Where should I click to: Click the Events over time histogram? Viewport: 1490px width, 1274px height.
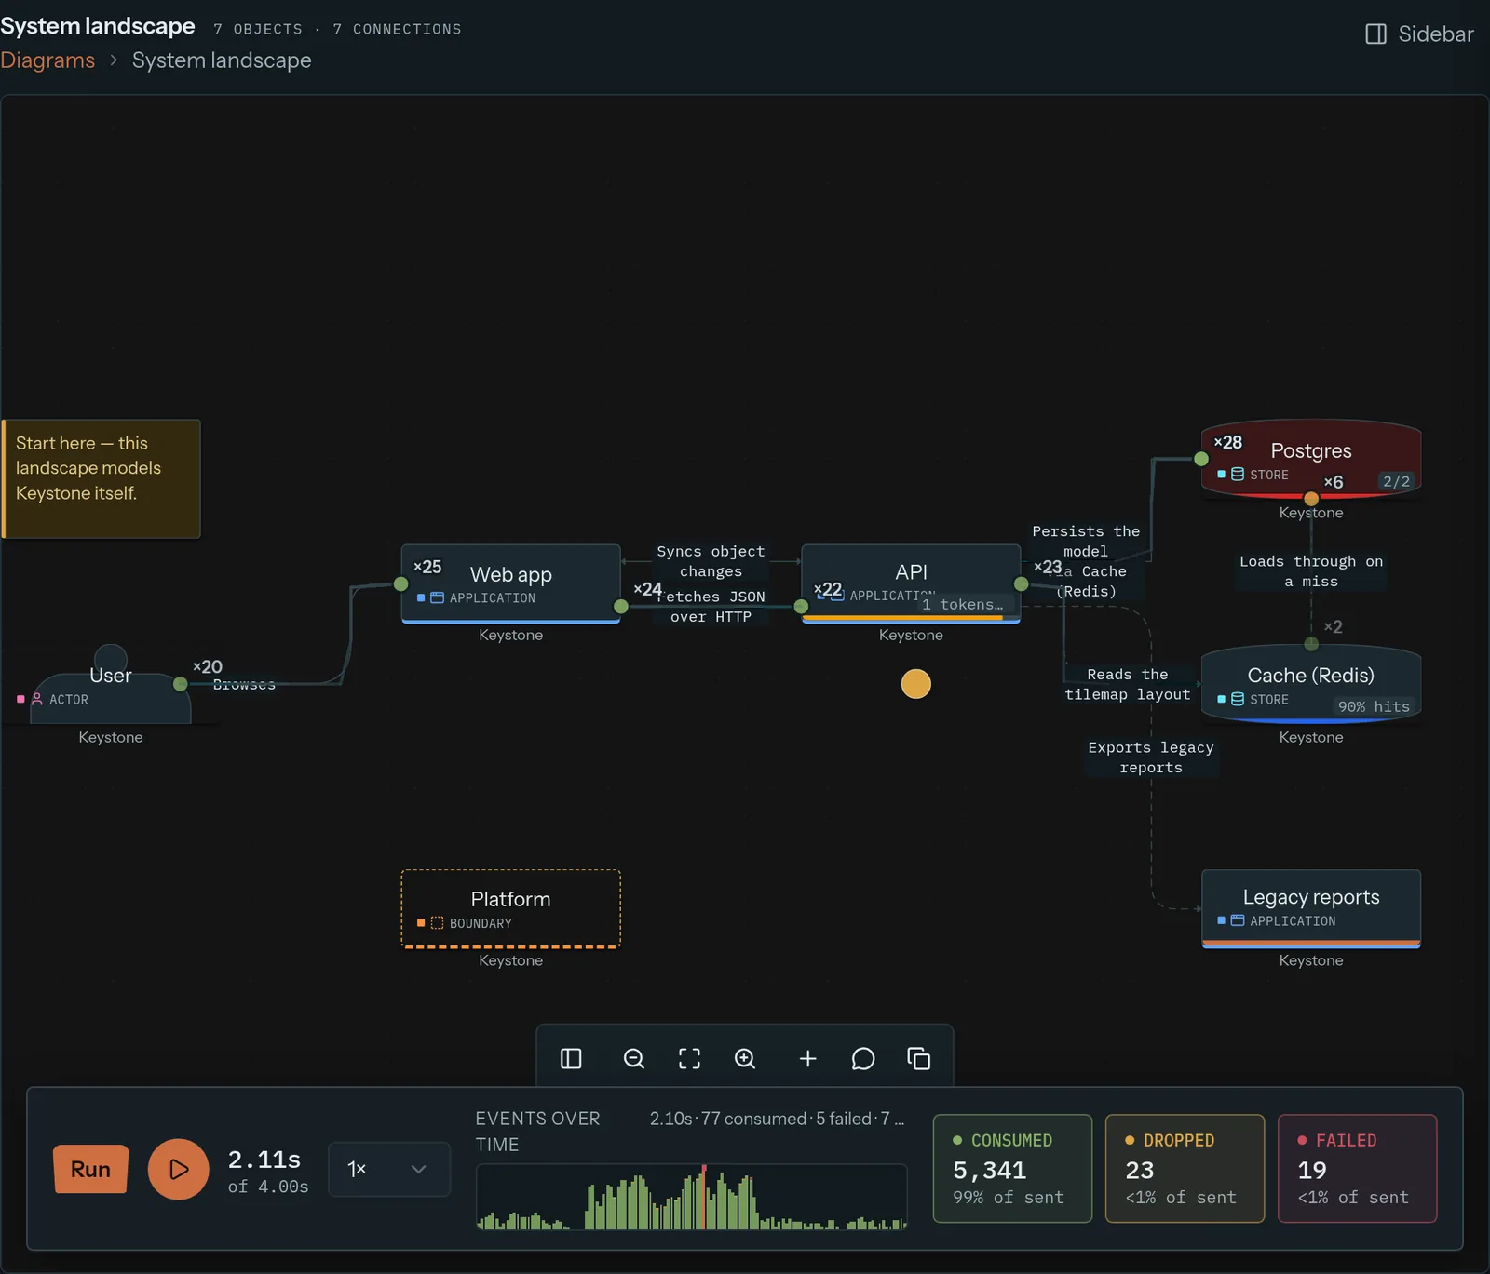[692, 1197]
